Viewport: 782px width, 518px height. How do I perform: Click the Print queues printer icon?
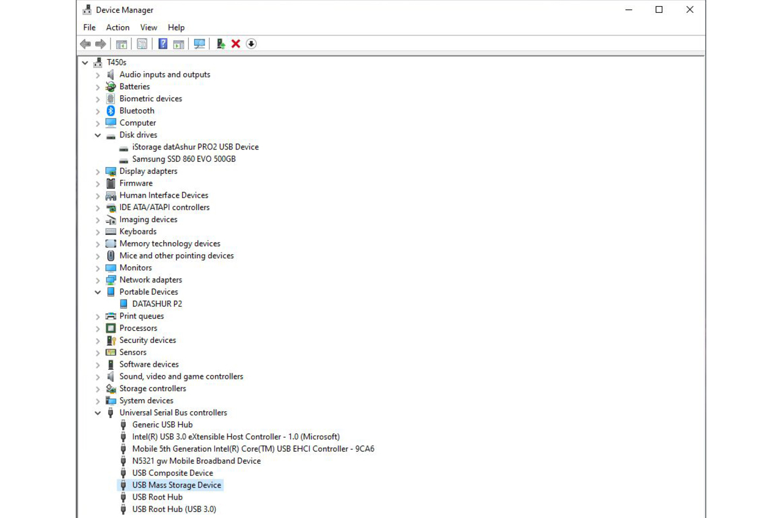point(111,316)
